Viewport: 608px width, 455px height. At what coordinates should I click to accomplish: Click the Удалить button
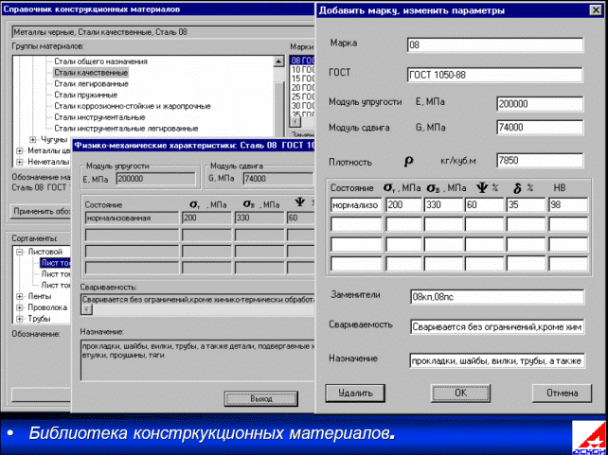point(355,394)
